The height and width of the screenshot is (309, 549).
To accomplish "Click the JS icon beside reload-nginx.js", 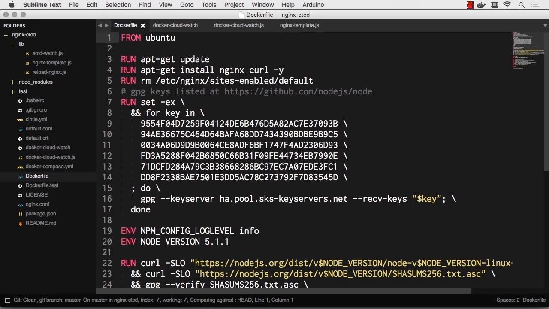I will [x=27, y=73].
